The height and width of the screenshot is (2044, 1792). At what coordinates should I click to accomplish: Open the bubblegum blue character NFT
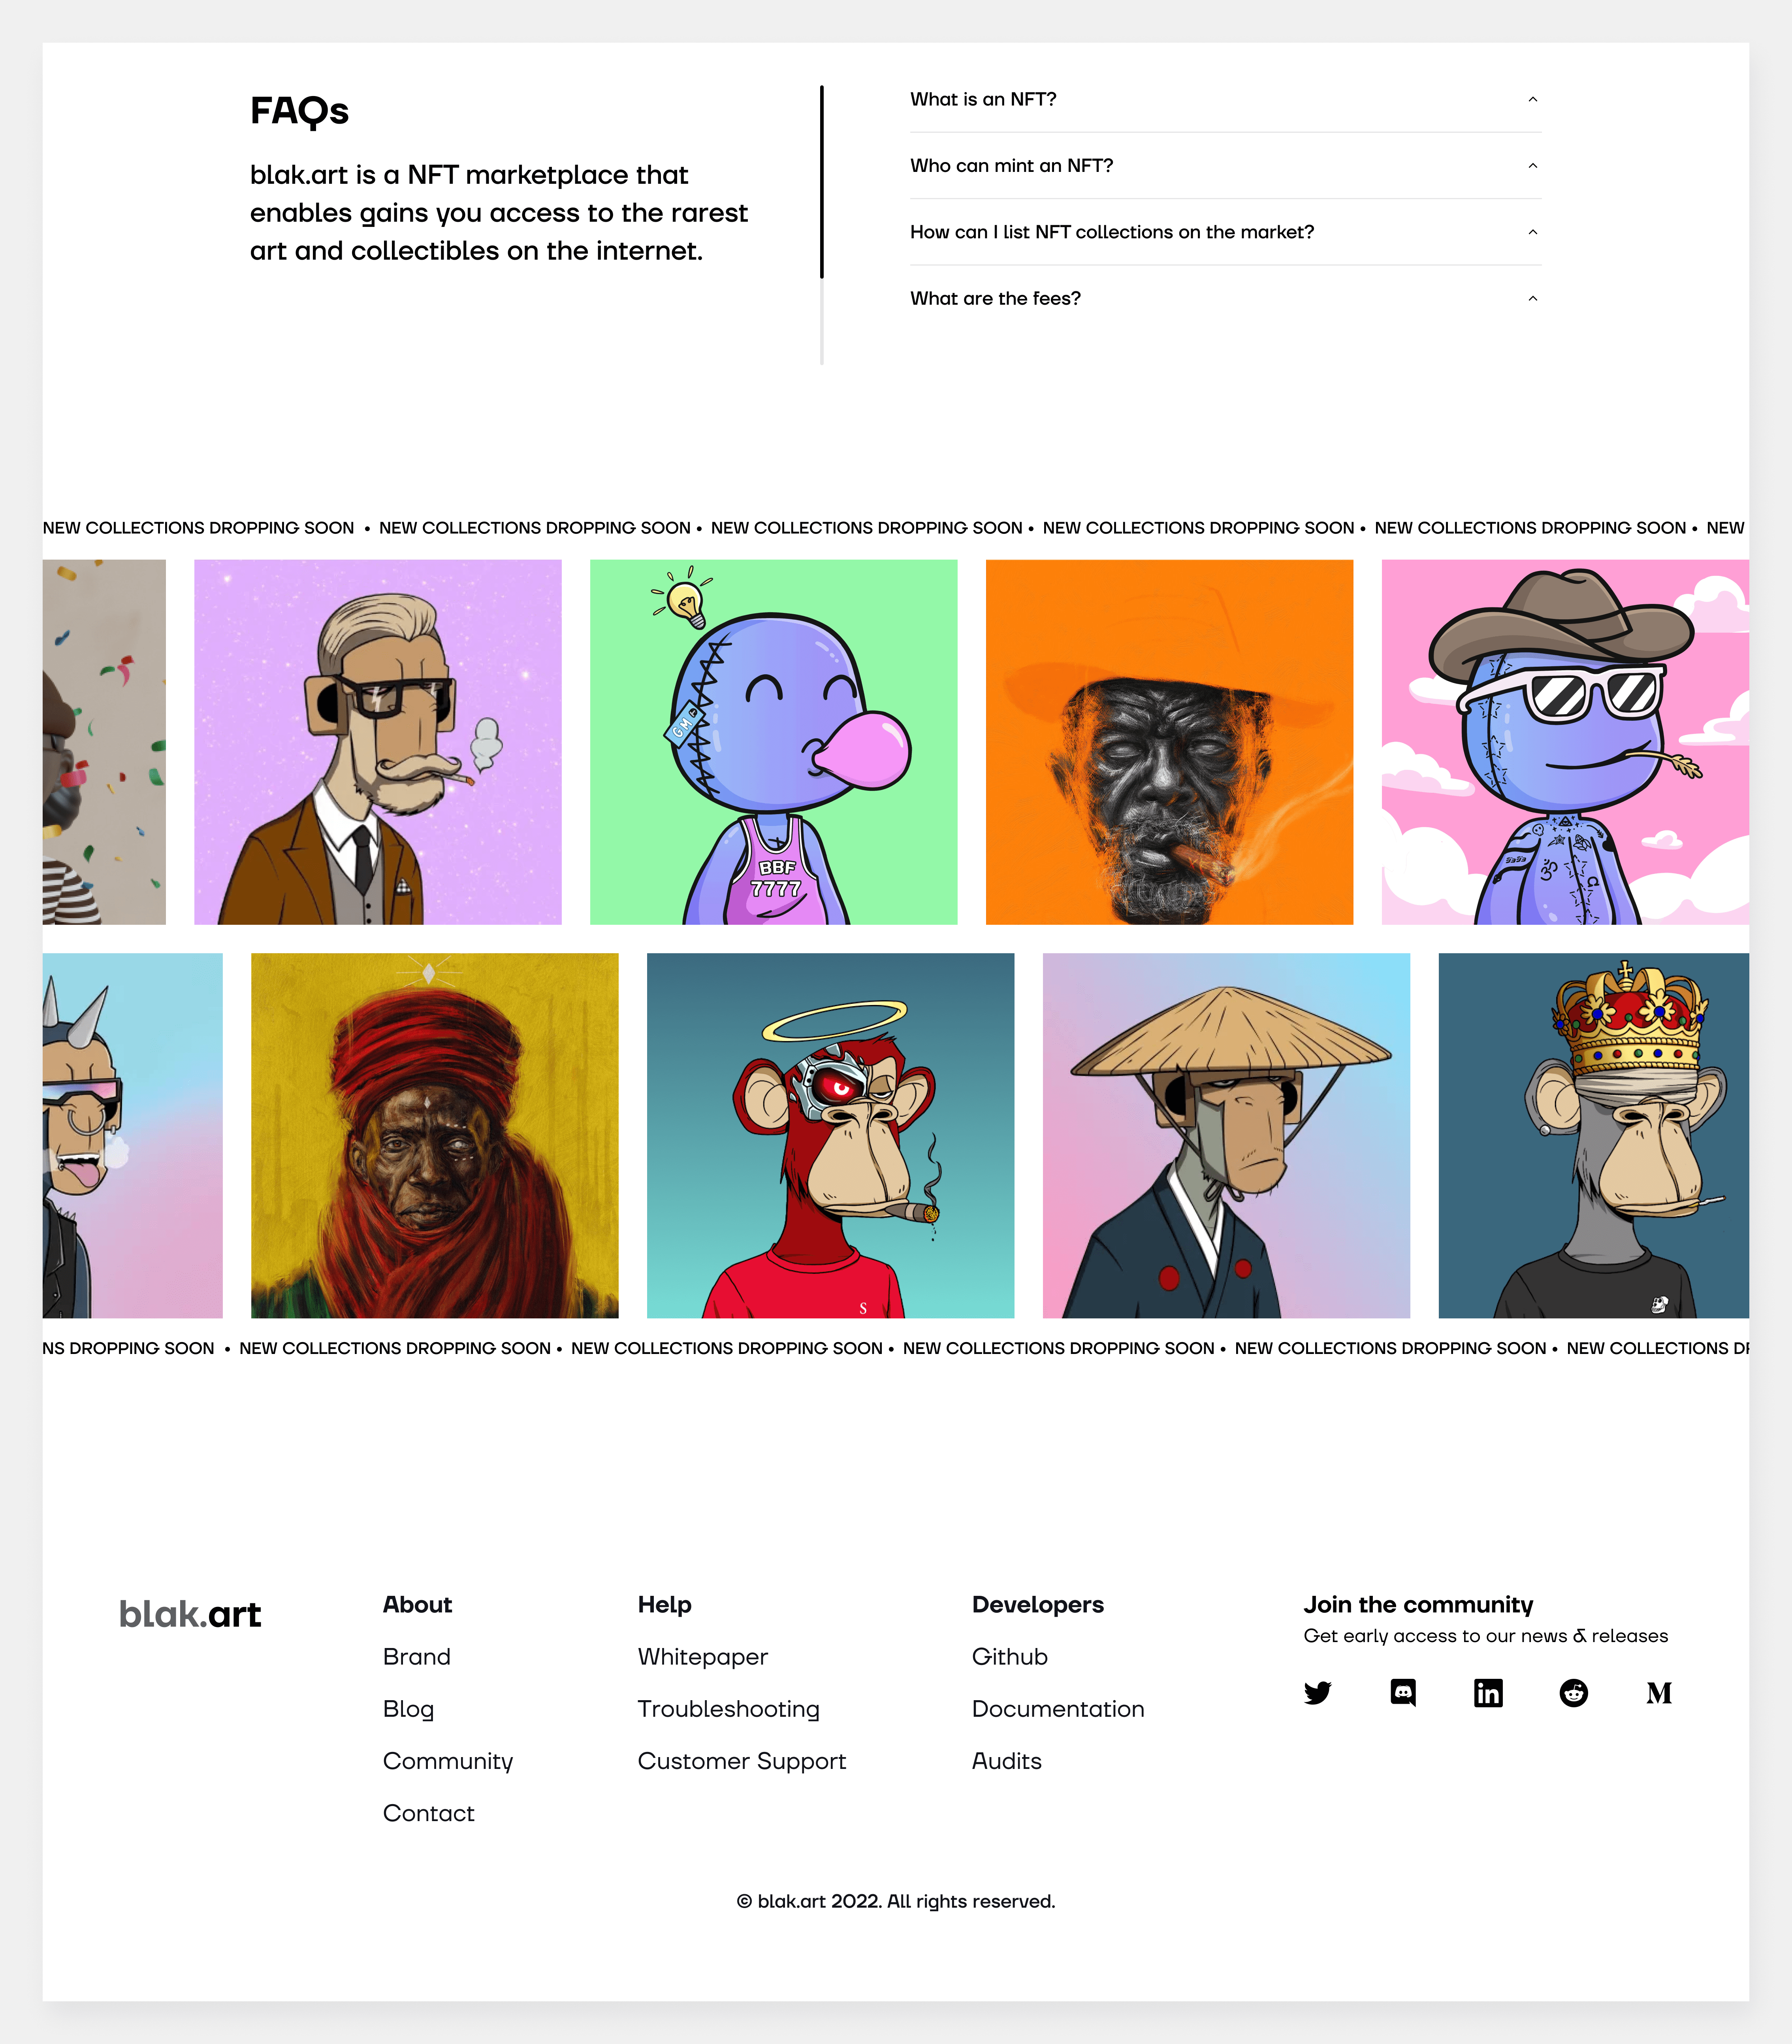774,742
